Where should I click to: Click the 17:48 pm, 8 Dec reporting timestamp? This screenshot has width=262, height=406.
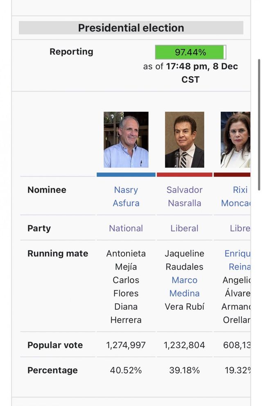(202, 66)
